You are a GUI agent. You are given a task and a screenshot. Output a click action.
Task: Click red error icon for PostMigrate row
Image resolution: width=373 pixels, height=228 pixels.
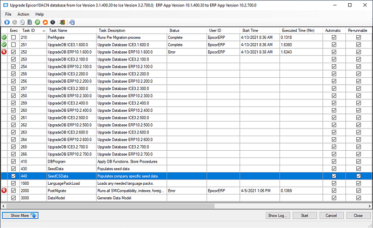click(4, 191)
